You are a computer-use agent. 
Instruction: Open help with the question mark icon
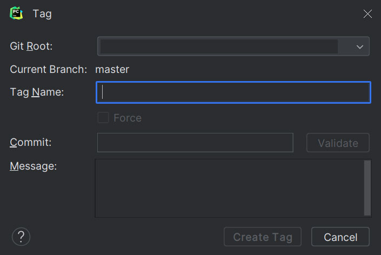point(21,237)
